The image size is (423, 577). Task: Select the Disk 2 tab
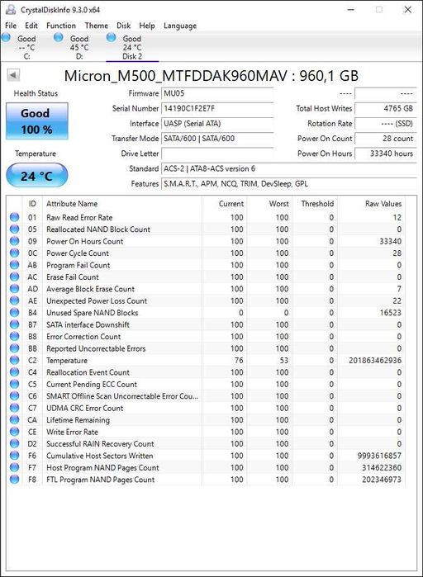pyautogui.click(x=132, y=47)
